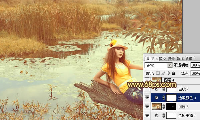
Task: Click the adjustment icon of 色彩平衡 1 layer
Action: pos(156,116)
